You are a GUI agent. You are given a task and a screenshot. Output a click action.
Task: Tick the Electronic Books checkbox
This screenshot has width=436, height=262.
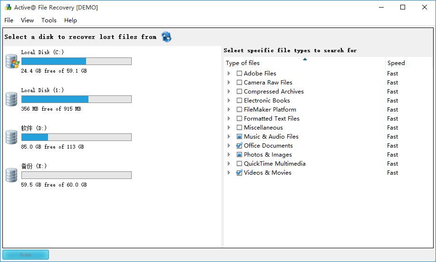[239, 101]
